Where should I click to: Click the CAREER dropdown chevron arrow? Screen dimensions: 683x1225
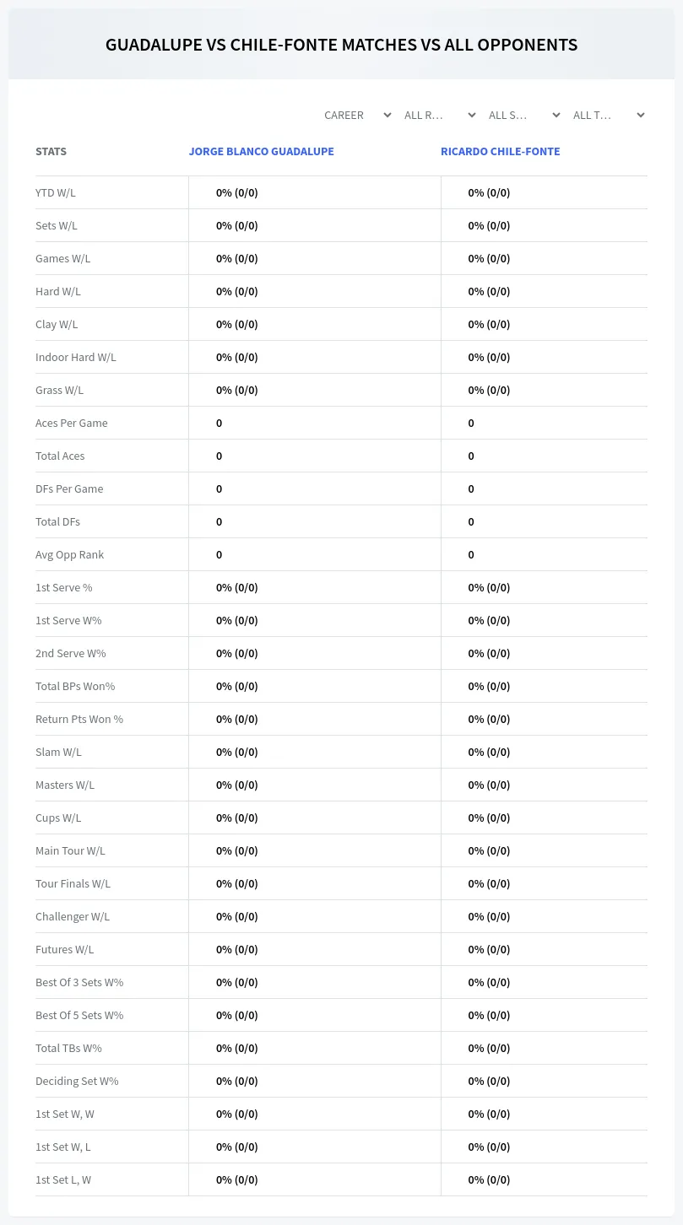(x=388, y=115)
